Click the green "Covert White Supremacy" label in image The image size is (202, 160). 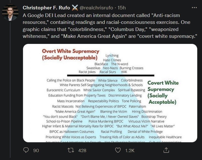[x=163, y=92]
